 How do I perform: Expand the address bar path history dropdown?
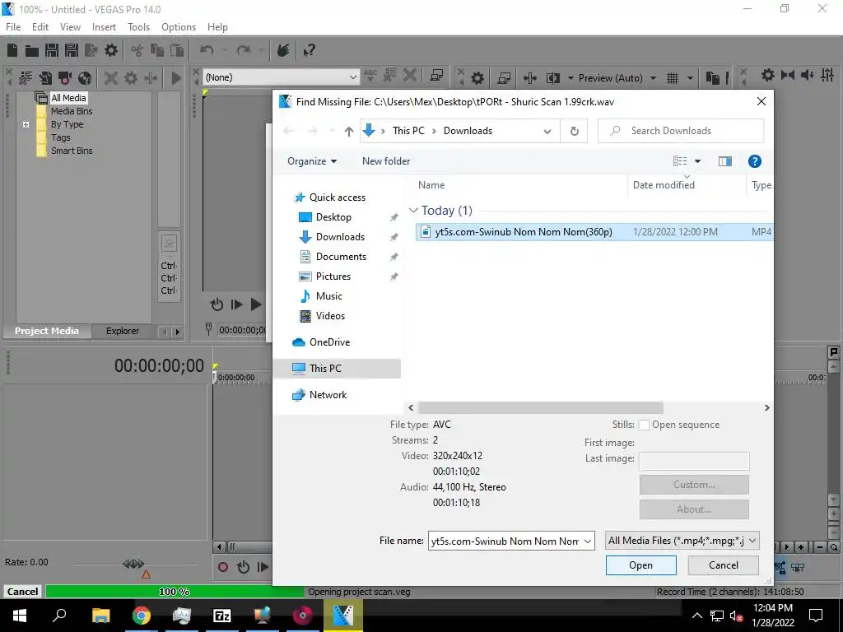pyautogui.click(x=547, y=131)
